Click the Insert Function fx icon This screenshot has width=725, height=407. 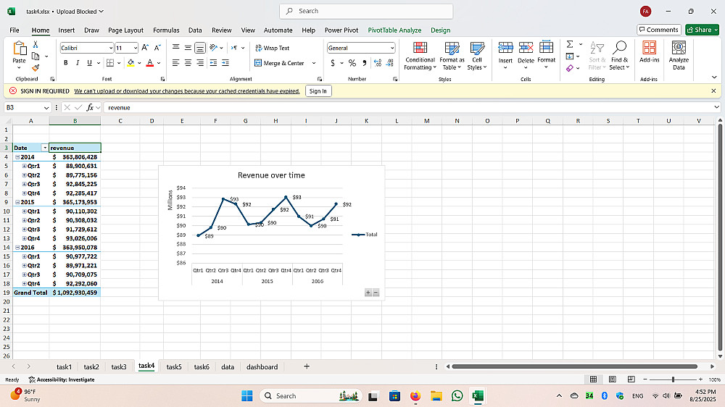pos(90,107)
